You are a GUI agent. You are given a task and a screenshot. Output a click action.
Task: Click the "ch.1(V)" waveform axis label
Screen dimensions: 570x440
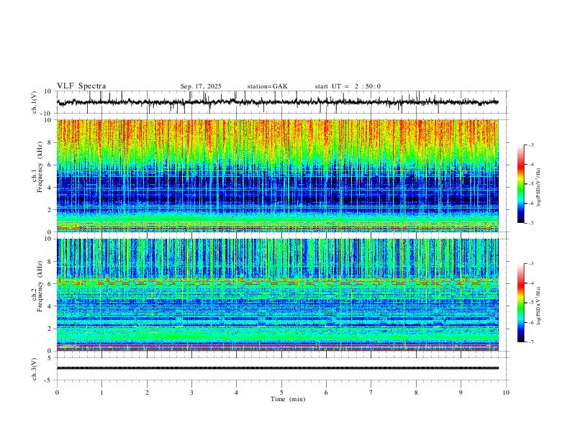pos(35,102)
